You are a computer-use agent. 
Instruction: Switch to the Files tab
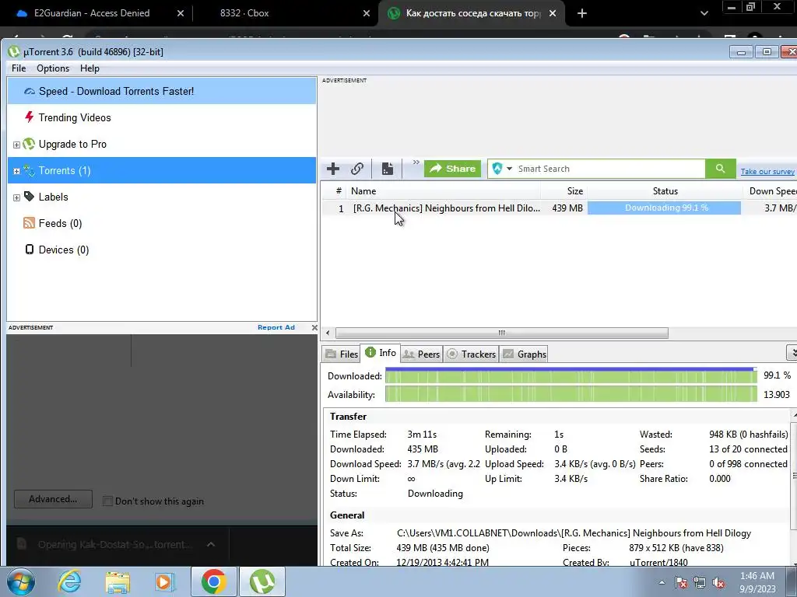point(342,354)
